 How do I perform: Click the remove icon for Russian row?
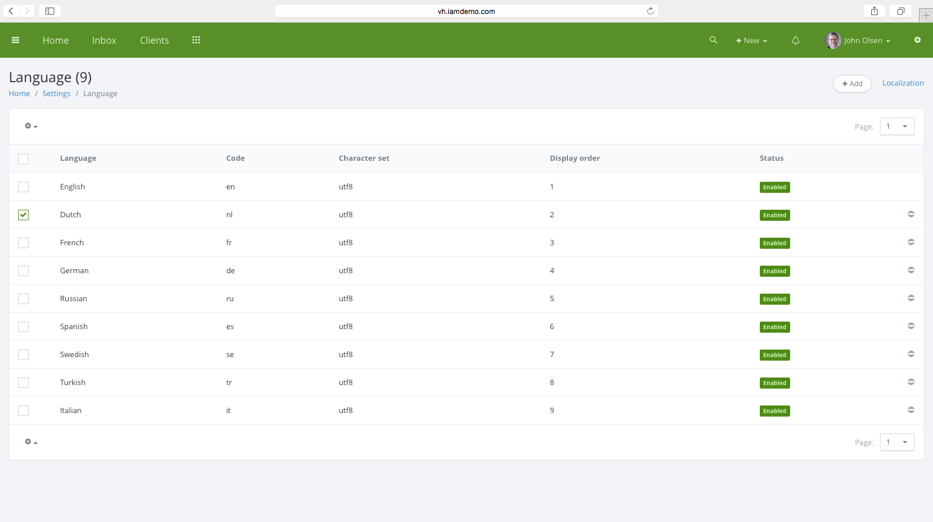(x=911, y=298)
